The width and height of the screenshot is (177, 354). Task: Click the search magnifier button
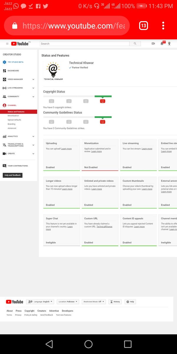(x=135, y=44)
